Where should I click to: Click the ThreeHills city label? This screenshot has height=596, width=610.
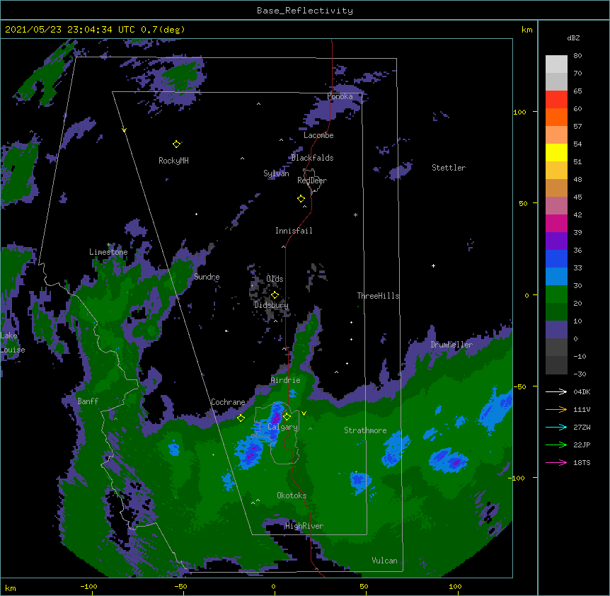379,296
